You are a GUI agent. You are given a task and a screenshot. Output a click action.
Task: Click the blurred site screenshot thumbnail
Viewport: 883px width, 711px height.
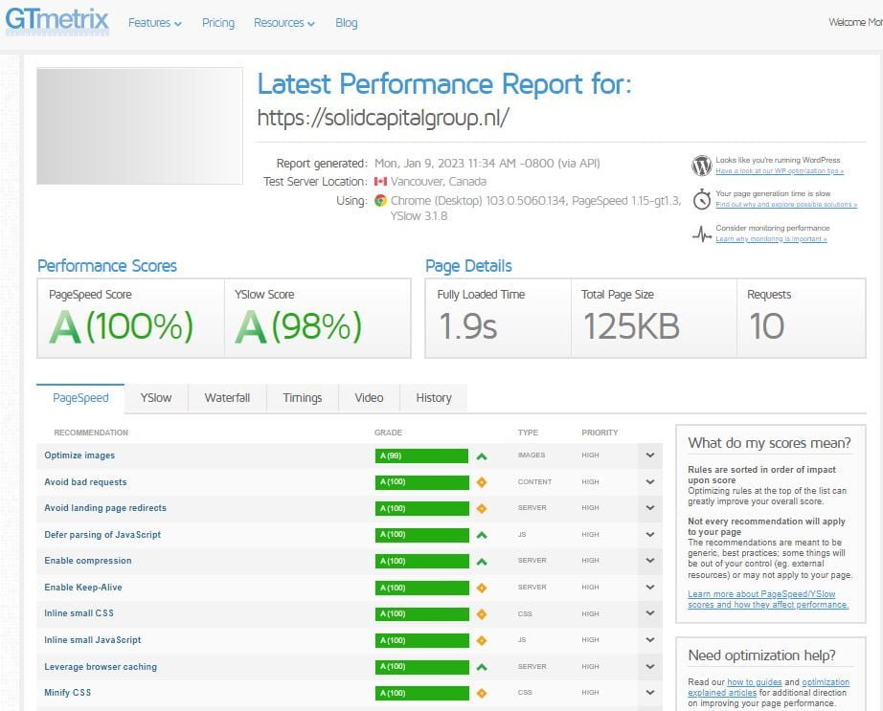pyautogui.click(x=140, y=125)
